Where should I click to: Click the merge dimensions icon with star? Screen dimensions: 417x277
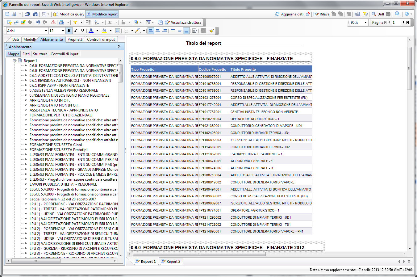pos(23,22)
